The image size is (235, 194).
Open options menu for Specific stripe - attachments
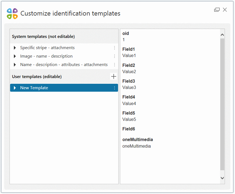click(x=115, y=48)
